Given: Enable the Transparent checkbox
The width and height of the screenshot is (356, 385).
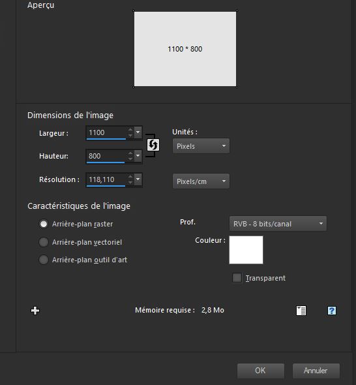Looking at the screenshot, I should 237,278.
